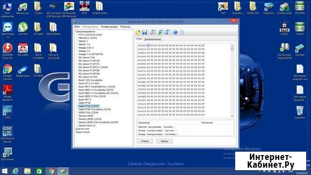Click the Чтение button

[145, 141]
